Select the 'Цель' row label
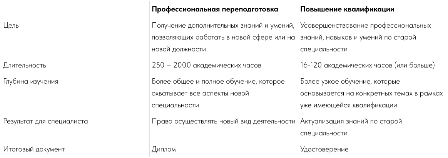 11,25
